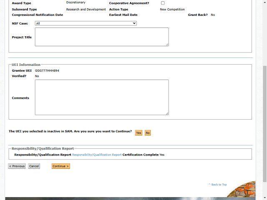The height and width of the screenshot is (200, 267).
Task: Click the Project Title box resize handle
Action: pos(167,45)
